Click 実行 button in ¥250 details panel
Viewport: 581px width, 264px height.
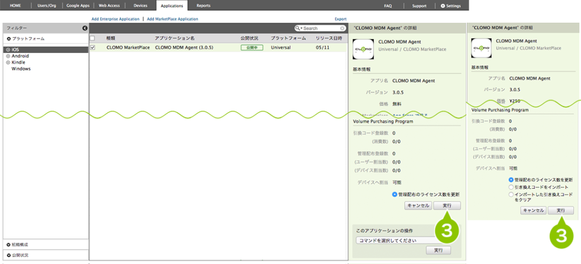coord(561,210)
